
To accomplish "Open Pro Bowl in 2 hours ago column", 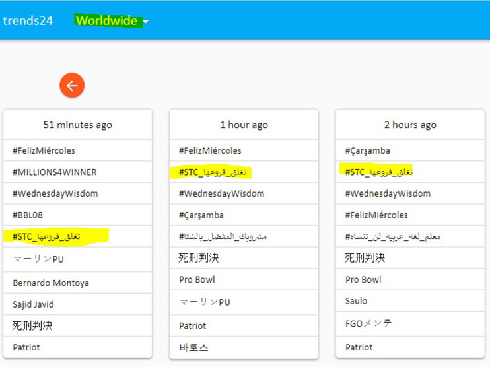I will click(x=363, y=280).
